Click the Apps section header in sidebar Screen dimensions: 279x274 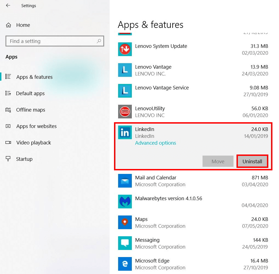pyautogui.click(x=12, y=57)
